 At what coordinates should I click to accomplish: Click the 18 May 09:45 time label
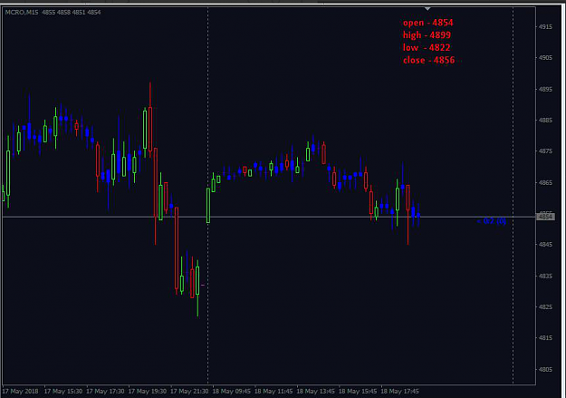[x=232, y=391]
